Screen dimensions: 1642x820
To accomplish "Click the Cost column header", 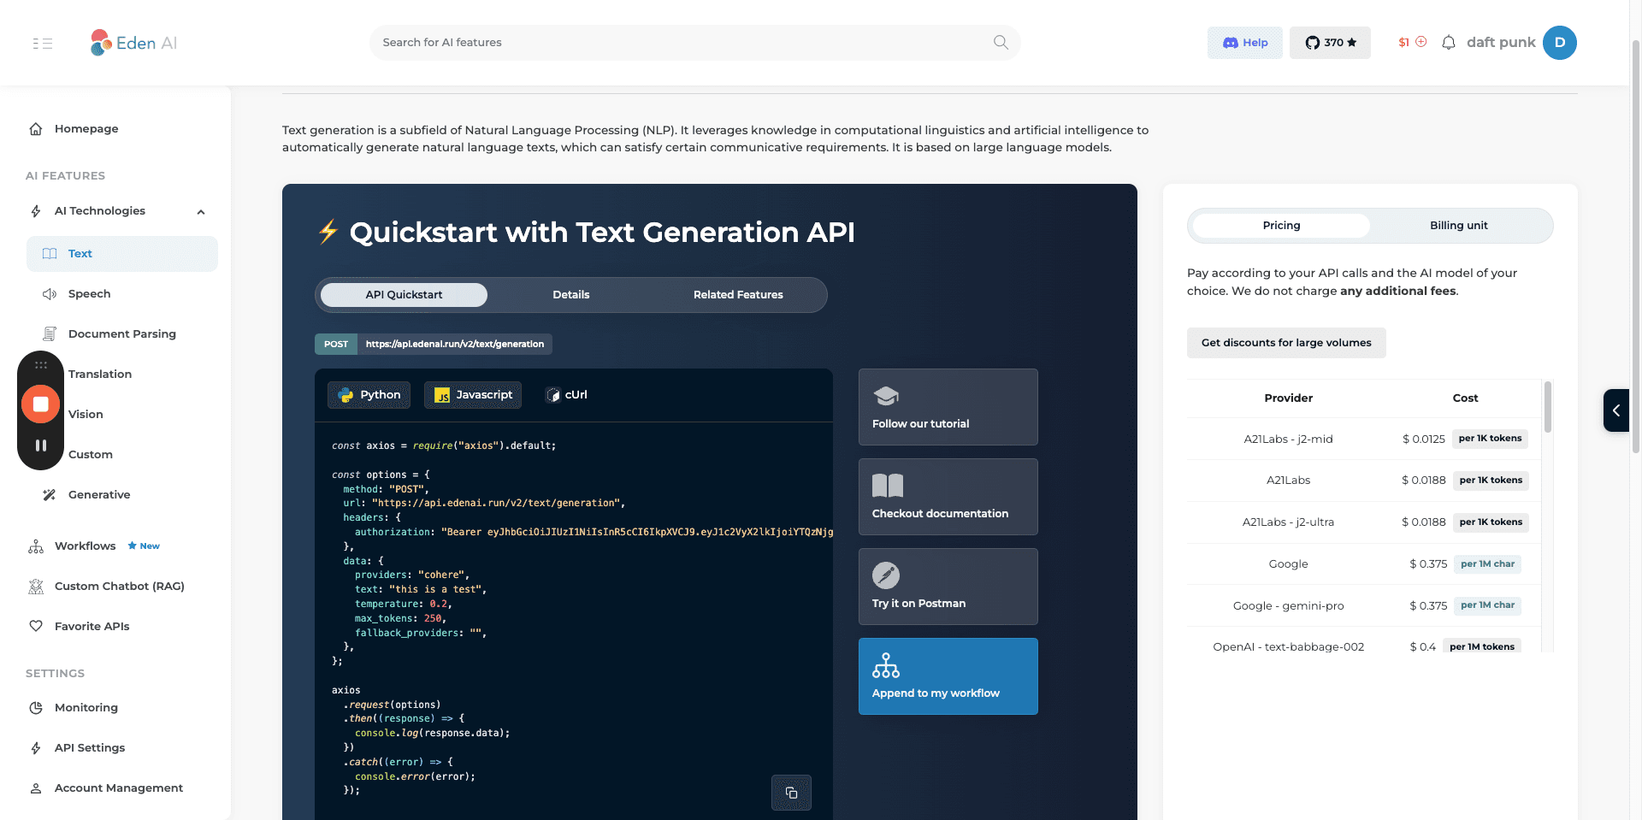I will 1465,398.
